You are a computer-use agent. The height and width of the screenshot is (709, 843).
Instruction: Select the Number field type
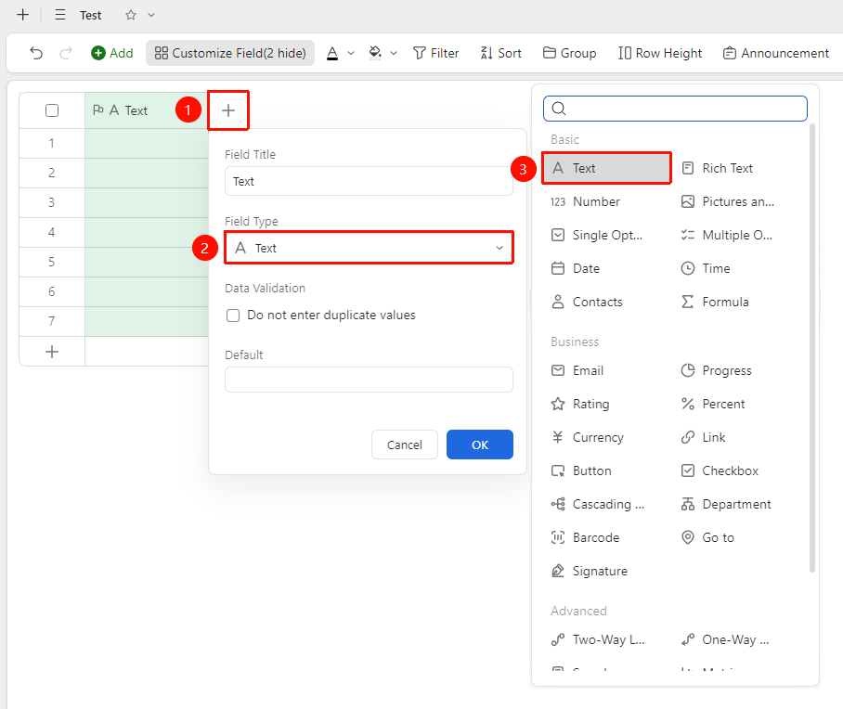(x=585, y=201)
